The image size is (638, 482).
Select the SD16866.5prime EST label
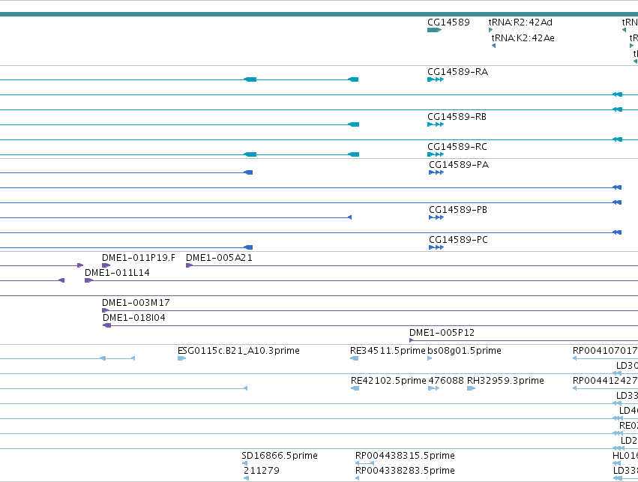[280, 456]
